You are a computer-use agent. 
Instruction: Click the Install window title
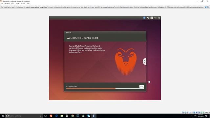coord(69,33)
